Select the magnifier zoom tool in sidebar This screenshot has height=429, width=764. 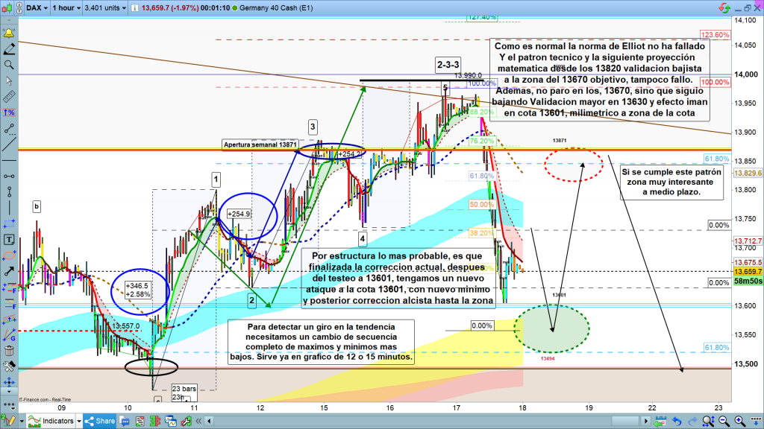pos(10,65)
